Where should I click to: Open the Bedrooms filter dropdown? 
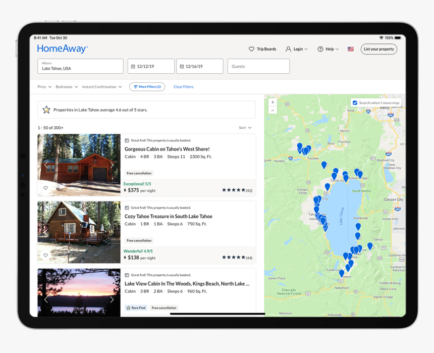67,87
